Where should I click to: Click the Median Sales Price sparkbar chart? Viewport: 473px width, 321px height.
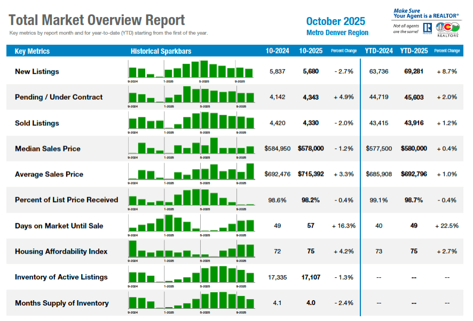coord(191,147)
